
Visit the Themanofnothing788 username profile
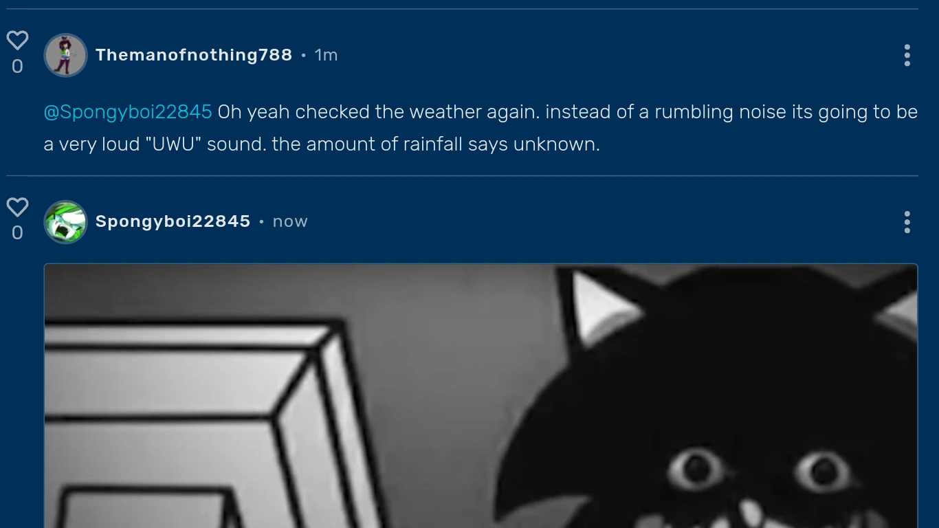click(x=194, y=55)
